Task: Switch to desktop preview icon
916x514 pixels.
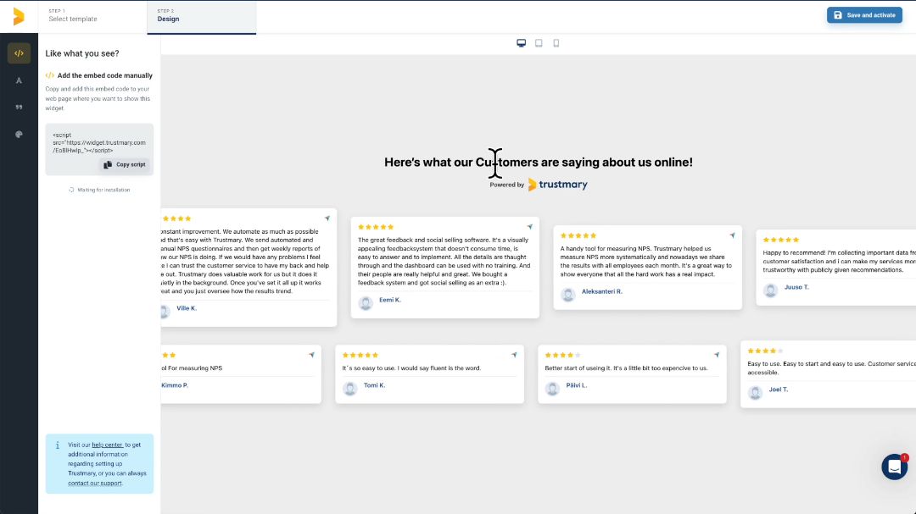Action: click(521, 42)
